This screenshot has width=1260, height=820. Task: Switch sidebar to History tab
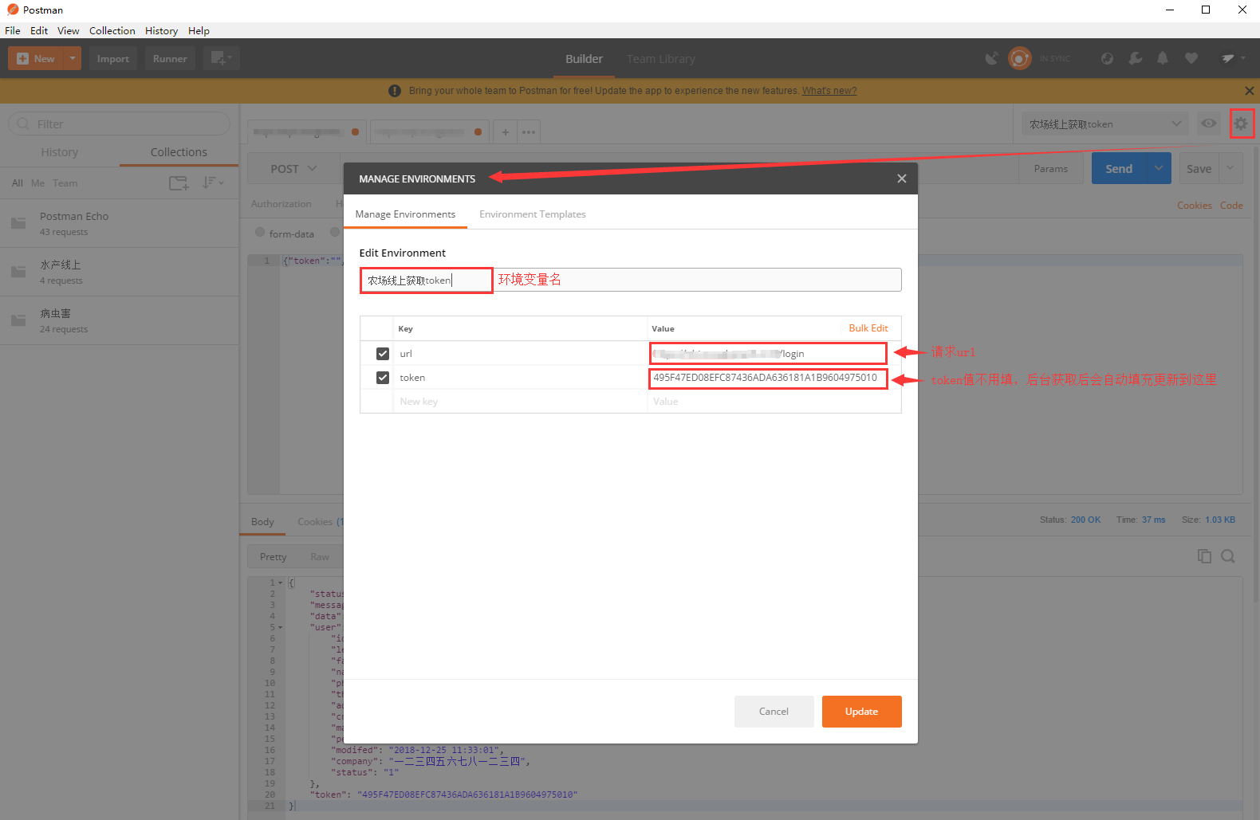(x=60, y=152)
